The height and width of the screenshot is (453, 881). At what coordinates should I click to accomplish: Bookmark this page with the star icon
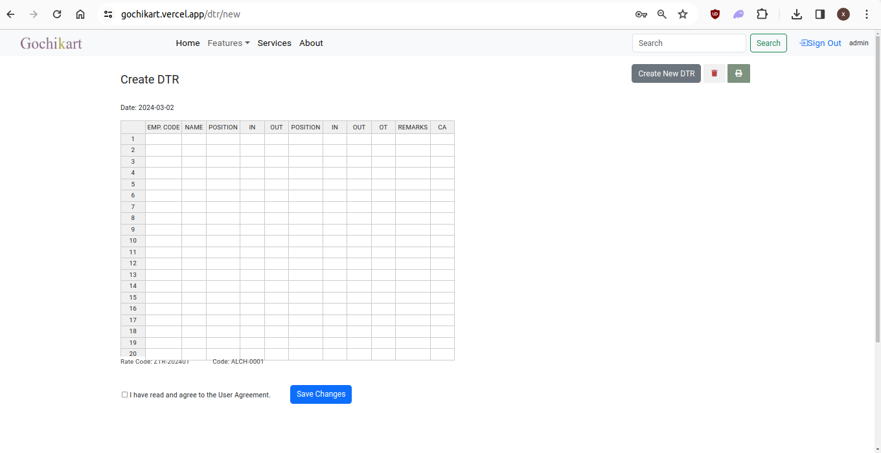tap(683, 14)
